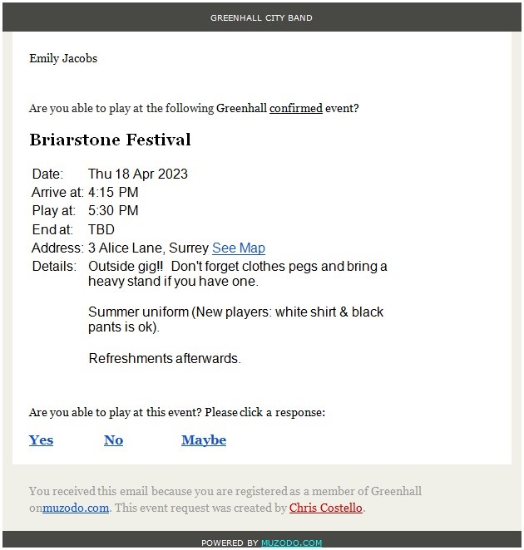The image size is (524, 550).
Task: Click the recipient name Emily Jacobs
Action: (63, 58)
